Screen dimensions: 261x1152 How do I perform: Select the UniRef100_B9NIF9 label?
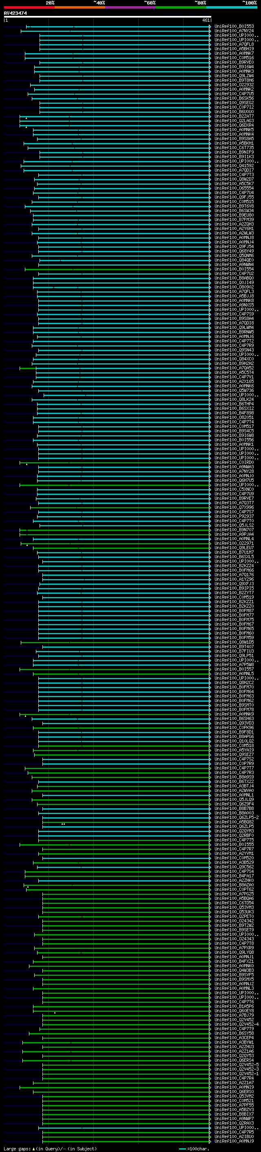[x=234, y=152]
